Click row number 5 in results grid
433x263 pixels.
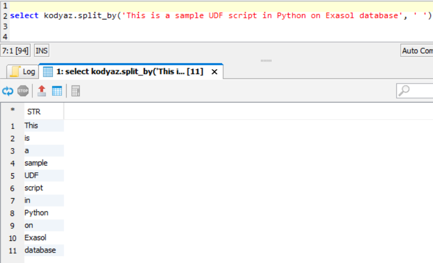(12, 176)
